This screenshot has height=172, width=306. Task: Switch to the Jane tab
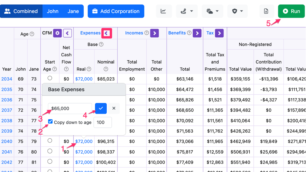click(73, 11)
